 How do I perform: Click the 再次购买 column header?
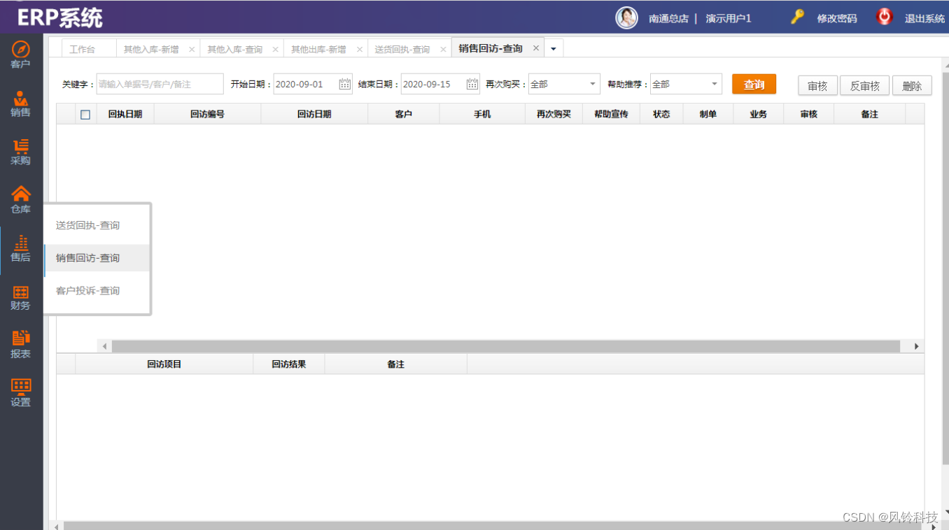click(x=554, y=114)
